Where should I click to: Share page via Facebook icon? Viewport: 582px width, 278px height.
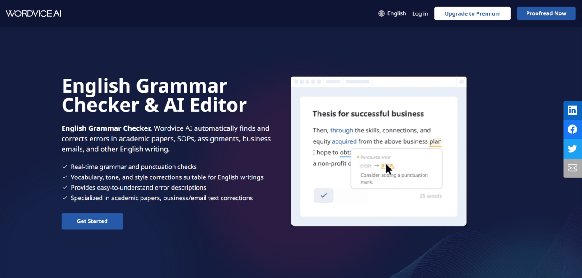[x=573, y=129]
